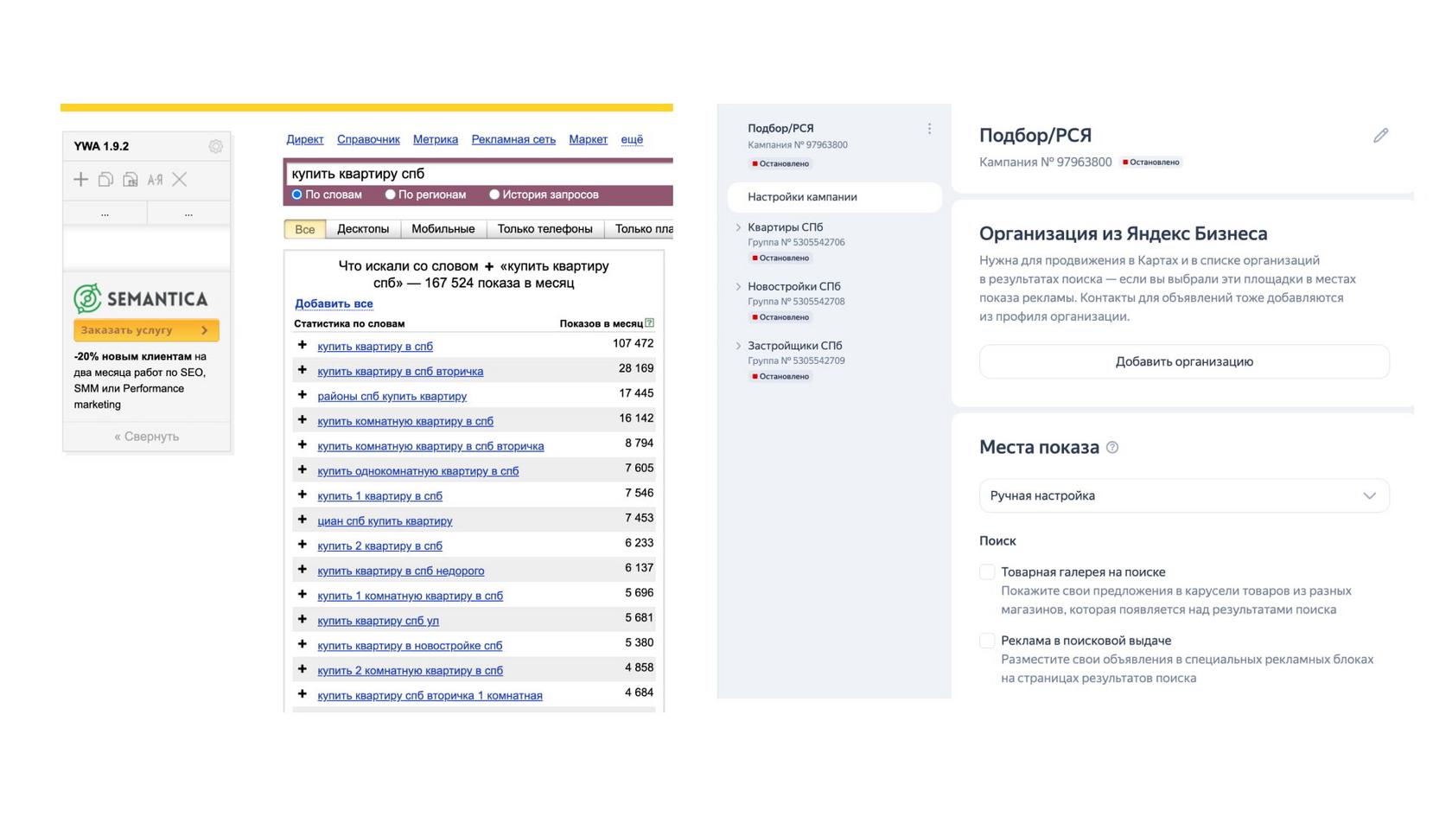Select the По словам radio button
Image resolution: width=1452 pixels, height=817 pixels.
pos(296,195)
